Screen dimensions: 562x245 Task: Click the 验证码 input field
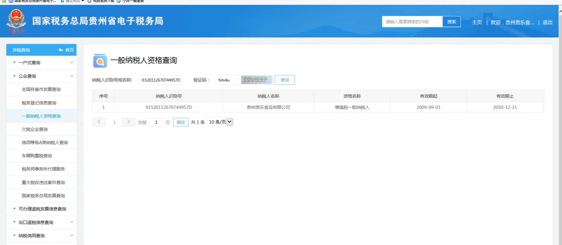[x=227, y=80]
